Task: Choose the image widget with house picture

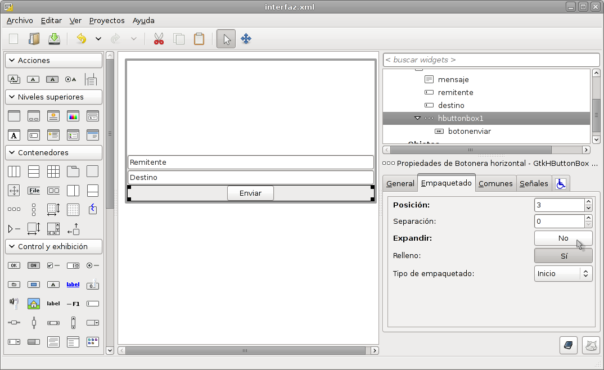Action: coord(34,304)
